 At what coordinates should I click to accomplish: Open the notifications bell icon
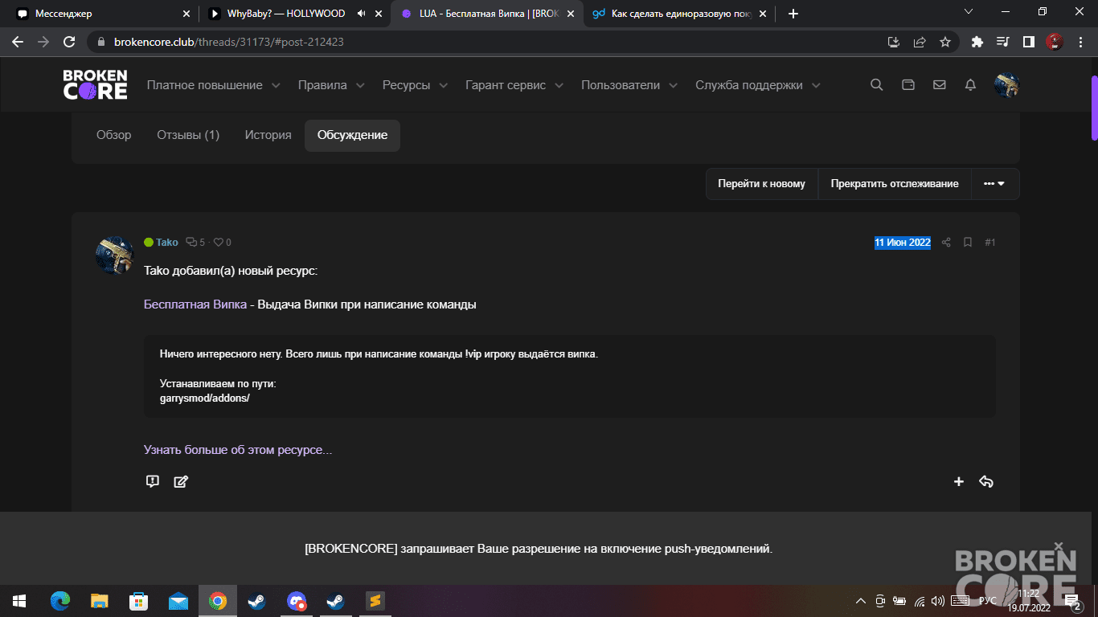[x=970, y=85]
